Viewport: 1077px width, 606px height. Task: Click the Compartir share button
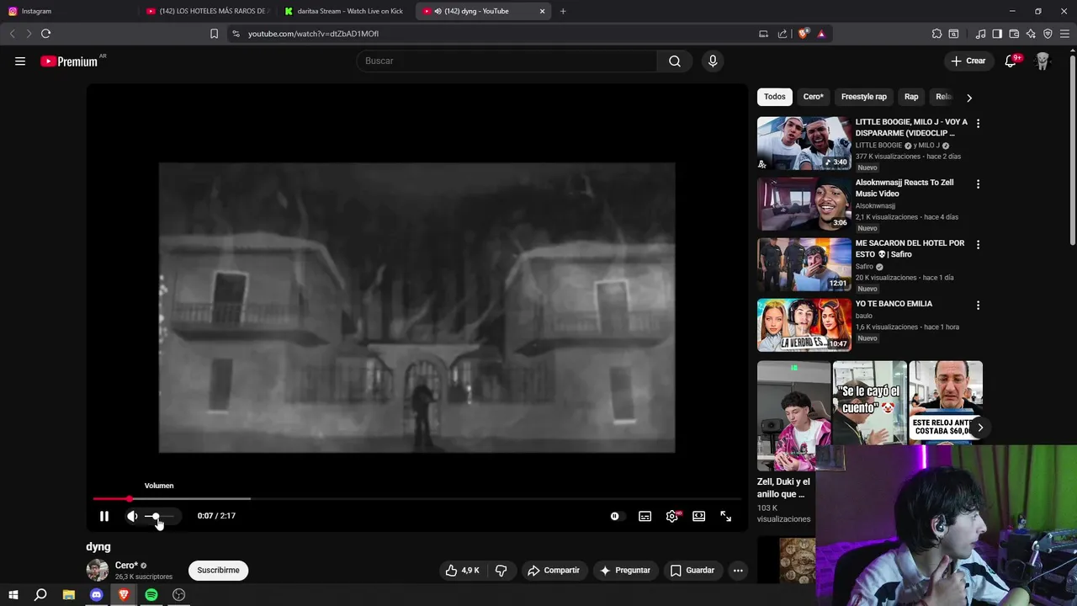click(554, 570)
